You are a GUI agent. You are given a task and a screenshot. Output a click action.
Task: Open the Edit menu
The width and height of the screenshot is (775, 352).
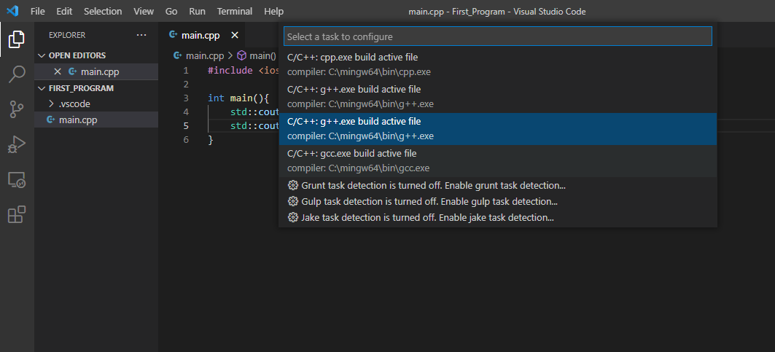(x=64, y=11)
